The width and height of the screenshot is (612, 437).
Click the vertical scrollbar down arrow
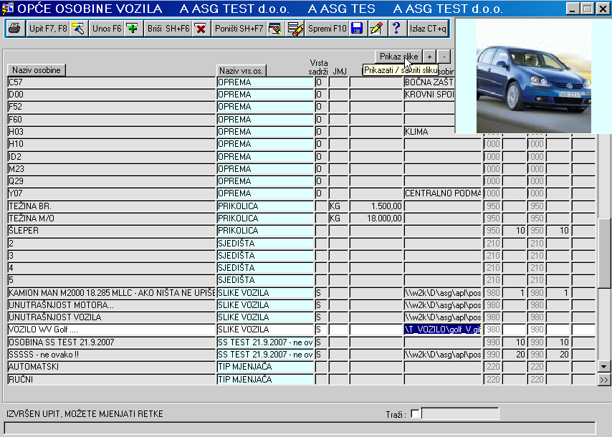point(604,366)
